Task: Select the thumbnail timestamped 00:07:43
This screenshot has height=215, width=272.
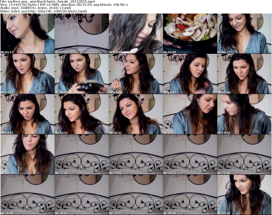Action: [x=28, y=74]
